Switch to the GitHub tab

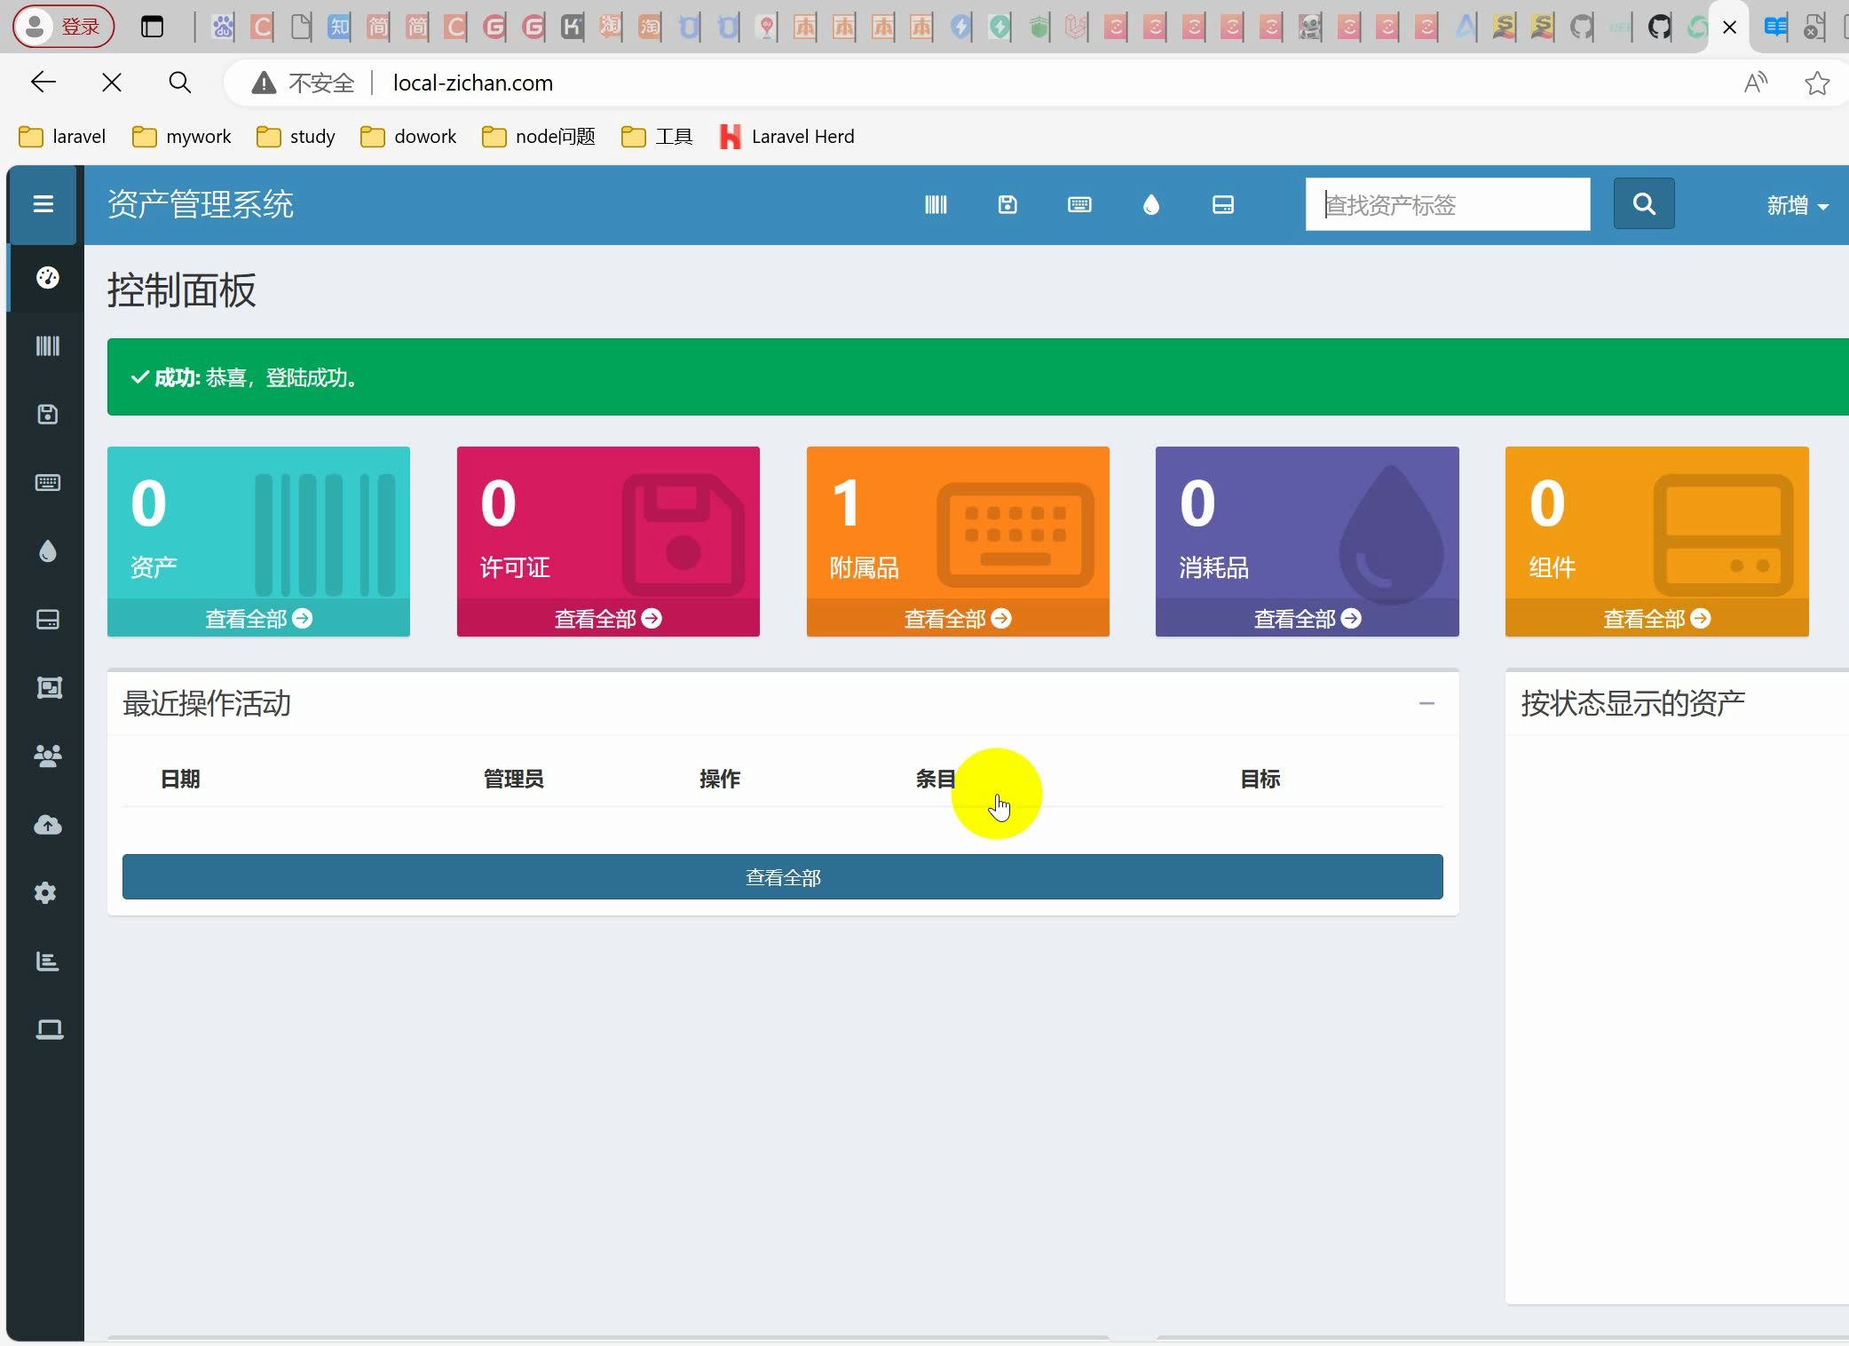pyautogui.click(x=1659, y=28)
